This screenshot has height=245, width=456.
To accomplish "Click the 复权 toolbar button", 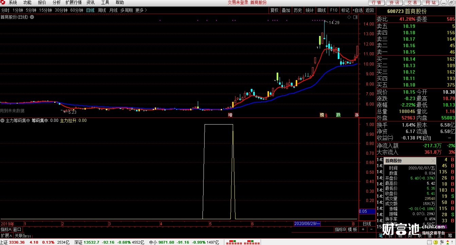I will (x=274, y=10).
